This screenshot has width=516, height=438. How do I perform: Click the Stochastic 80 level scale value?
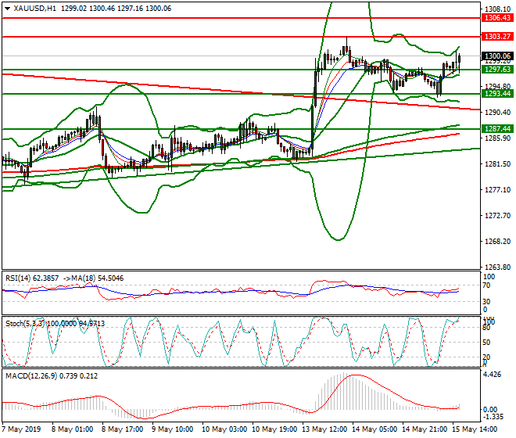(486, 328)
